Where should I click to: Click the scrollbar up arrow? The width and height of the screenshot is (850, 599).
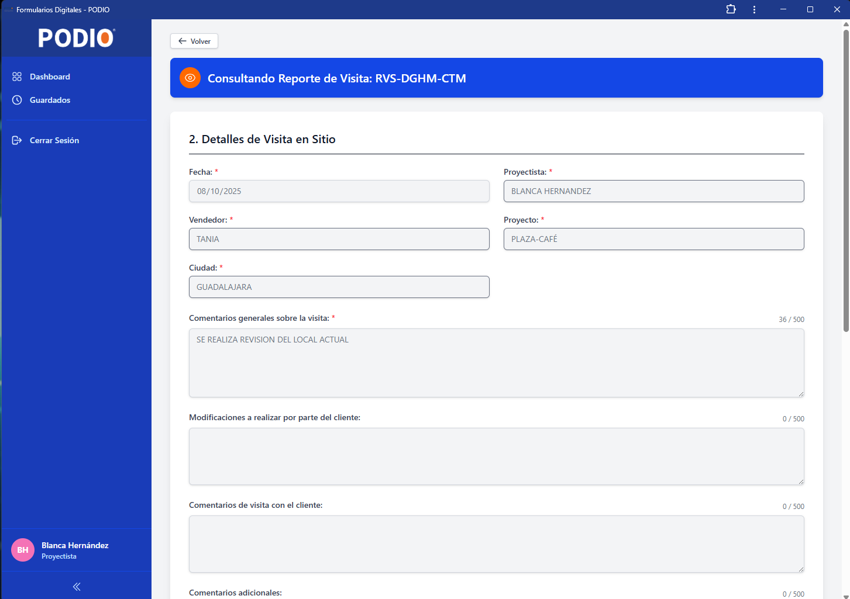(846, 24)
